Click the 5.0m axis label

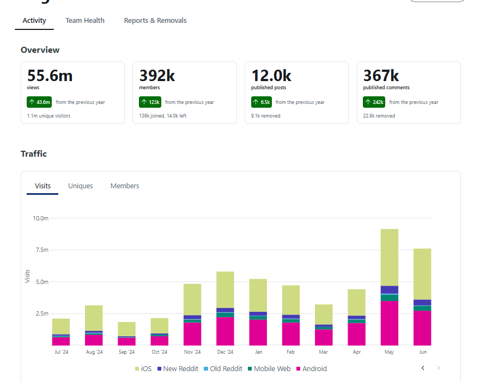pos(42,282)
